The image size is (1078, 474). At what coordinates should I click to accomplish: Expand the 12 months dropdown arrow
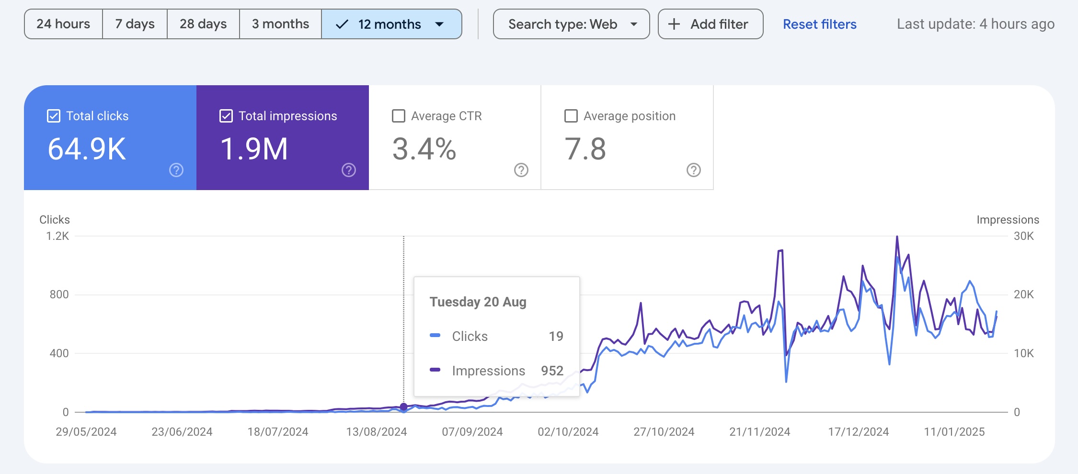click(x=439, y=24)
